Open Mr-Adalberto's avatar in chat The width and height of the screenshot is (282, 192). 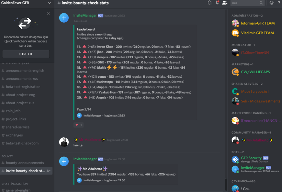pos(64,142)
